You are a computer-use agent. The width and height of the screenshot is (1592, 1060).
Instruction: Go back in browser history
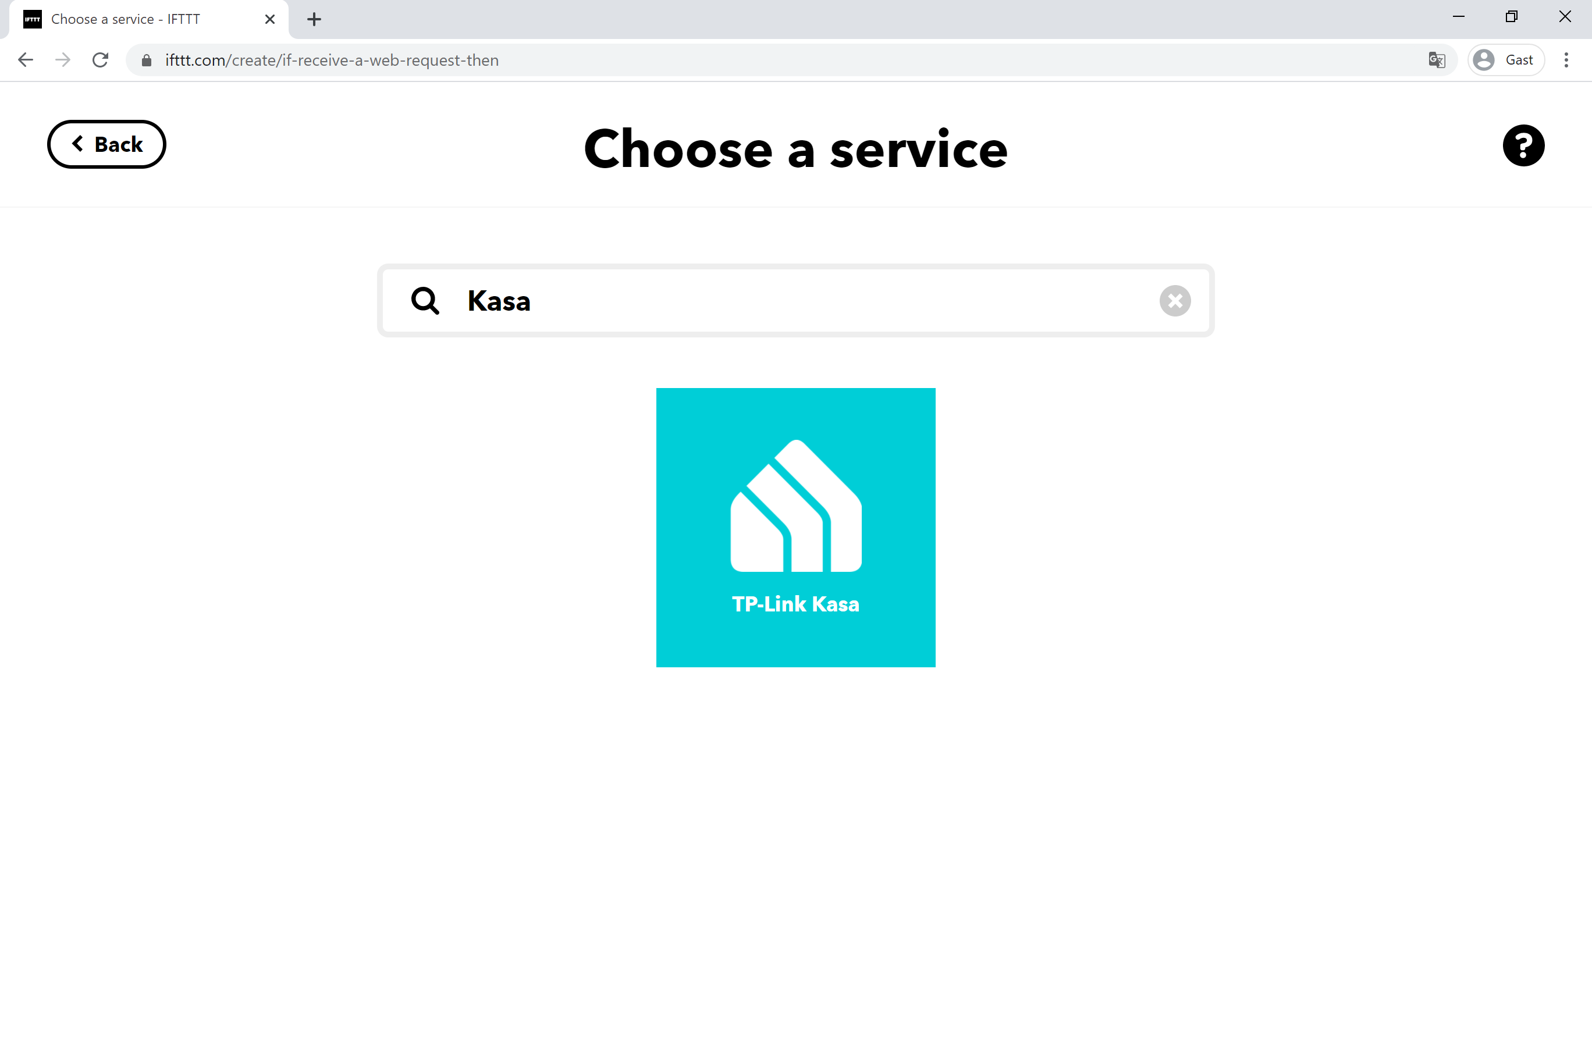click(x=26, y=60)
